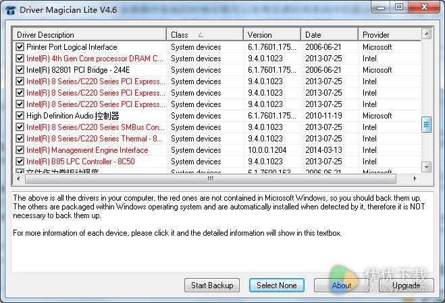Uncheck Intel Management Engine Interface checkbox
Viewport: 445px width, 303px height.
pos(20,150)
